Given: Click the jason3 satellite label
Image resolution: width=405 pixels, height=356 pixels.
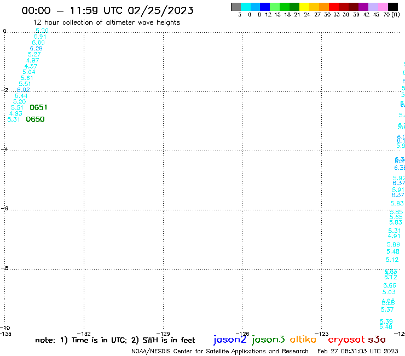Looking at the screenshot, I should click(x=268, y=340).
